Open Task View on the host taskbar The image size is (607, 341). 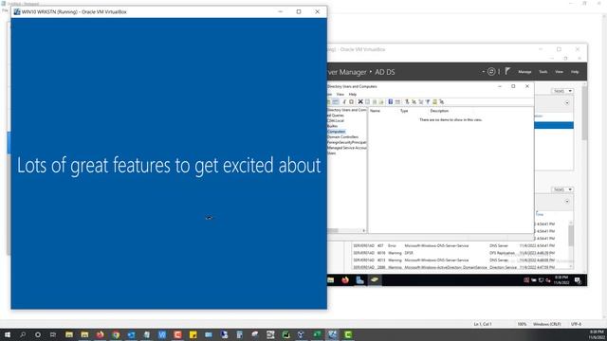tap(53, 334)
